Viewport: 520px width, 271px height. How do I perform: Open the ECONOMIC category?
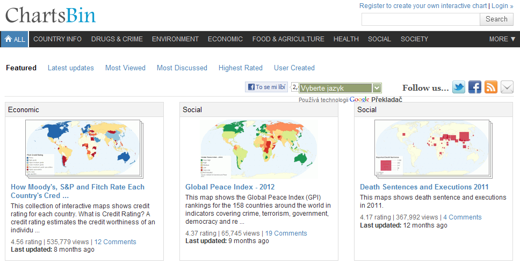pyautogui.click(x=225, y=39)
